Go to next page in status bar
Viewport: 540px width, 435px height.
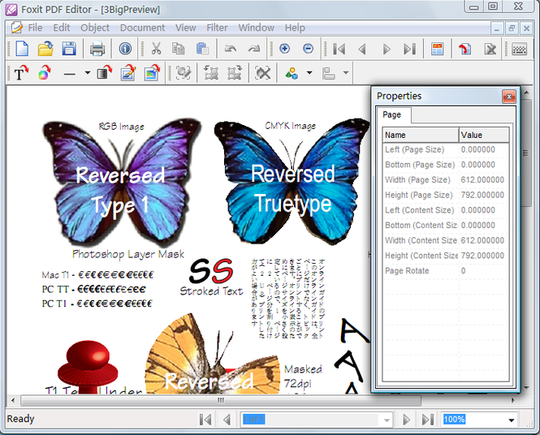tap(406, 420)
